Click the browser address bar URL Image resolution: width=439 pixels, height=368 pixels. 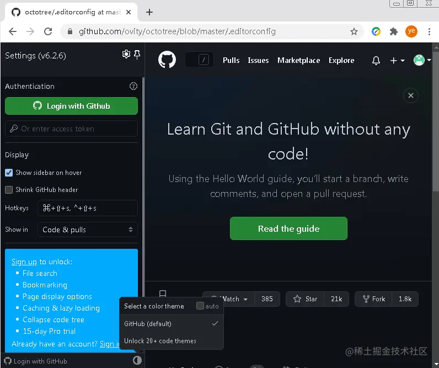(177, 31)
